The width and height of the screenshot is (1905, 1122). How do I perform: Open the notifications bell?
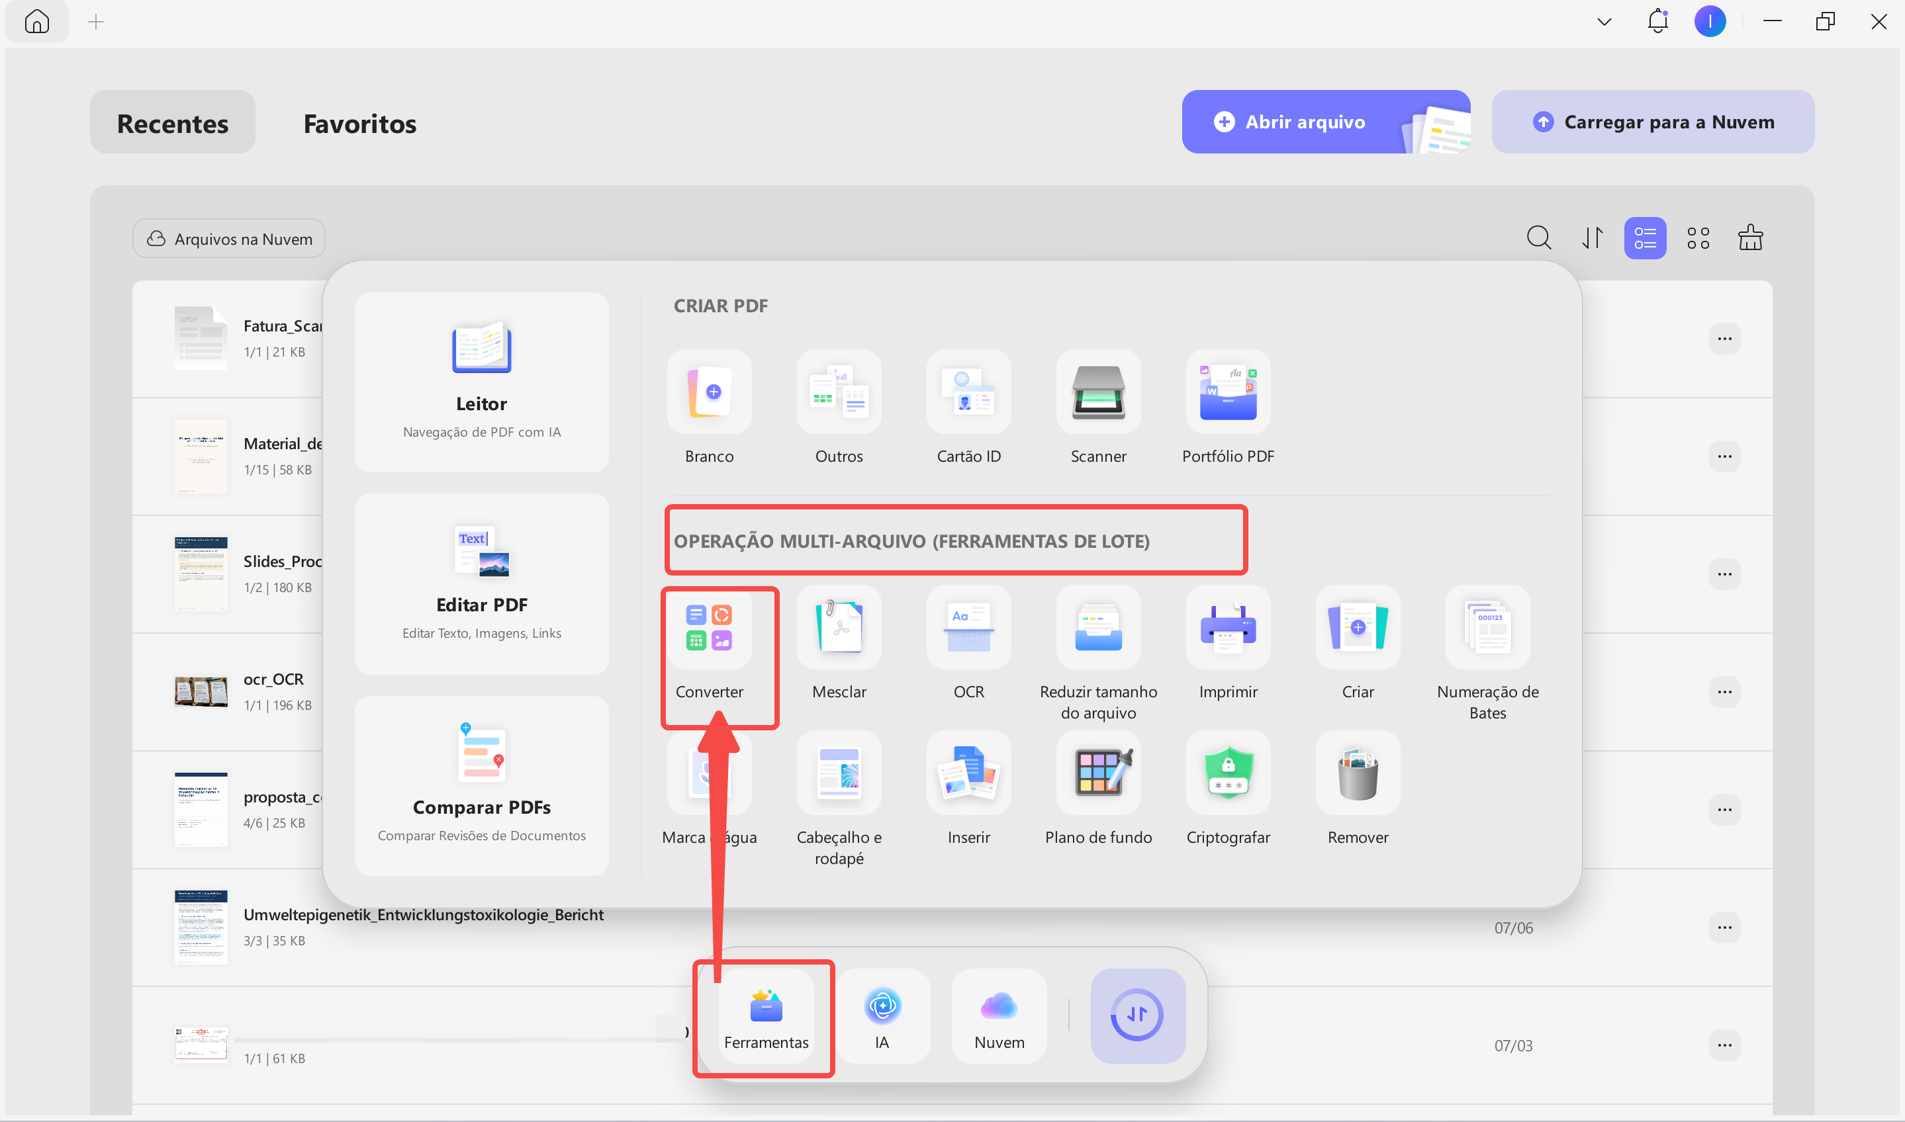[x=1657, y=21]
